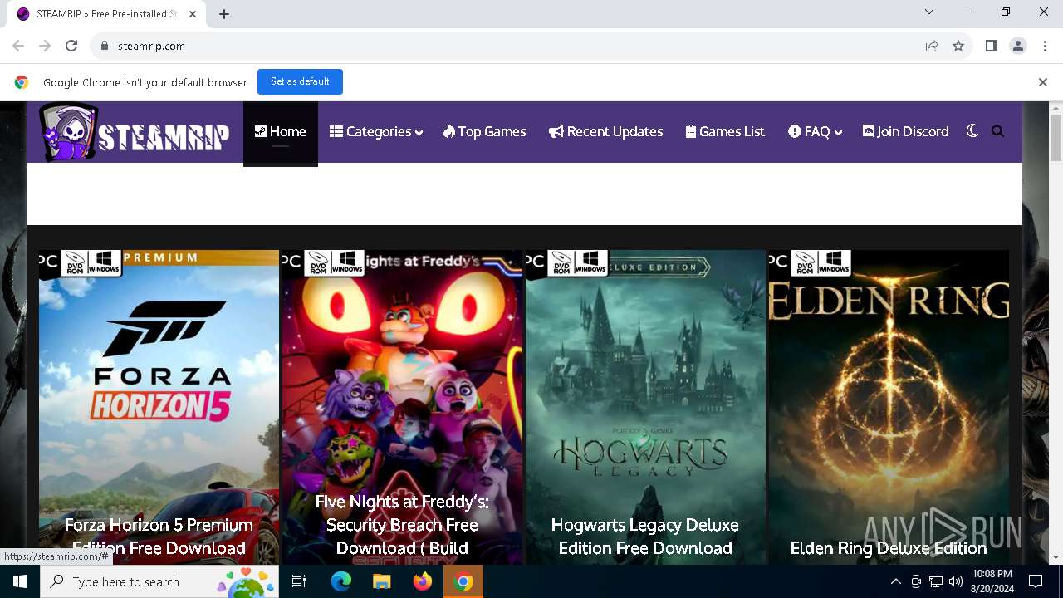View site information lock icon

[104, 46]
